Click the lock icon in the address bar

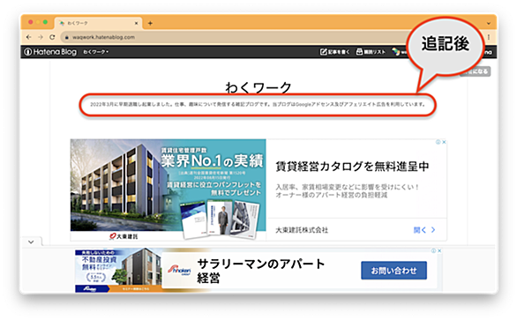tap(66, 38)
